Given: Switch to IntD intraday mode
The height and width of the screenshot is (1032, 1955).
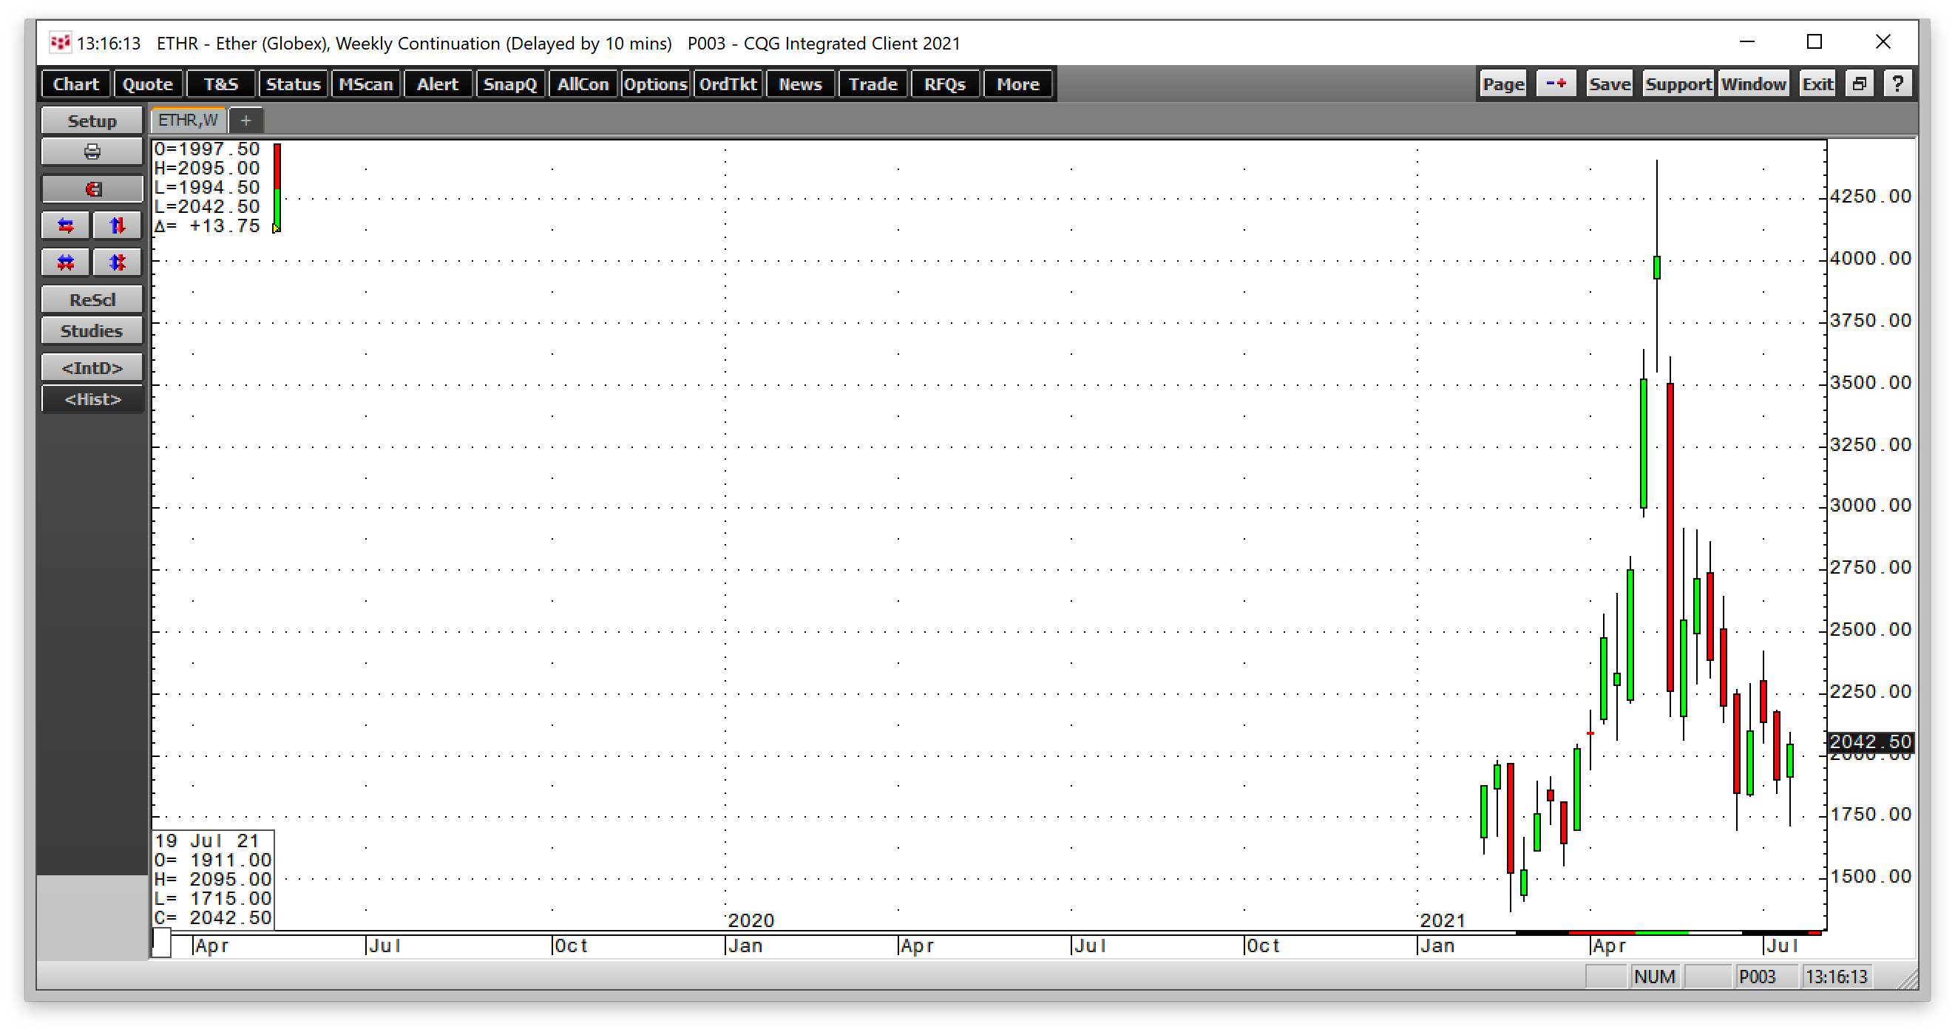Looking at the screenshot, I should coord(92,368).
